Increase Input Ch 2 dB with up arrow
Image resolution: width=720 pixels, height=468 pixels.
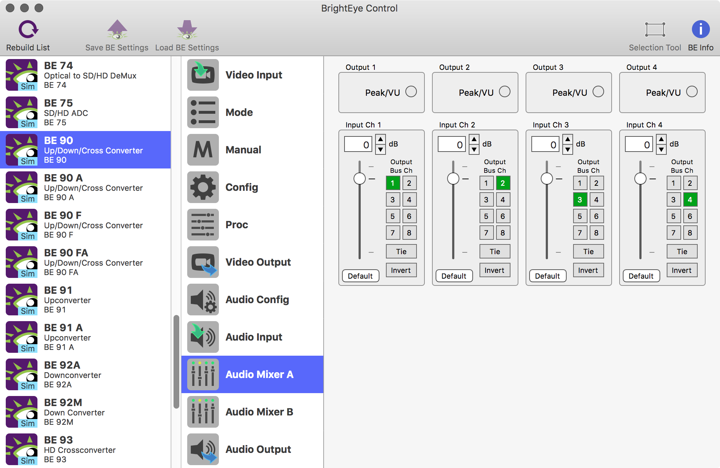coord(474,139)
